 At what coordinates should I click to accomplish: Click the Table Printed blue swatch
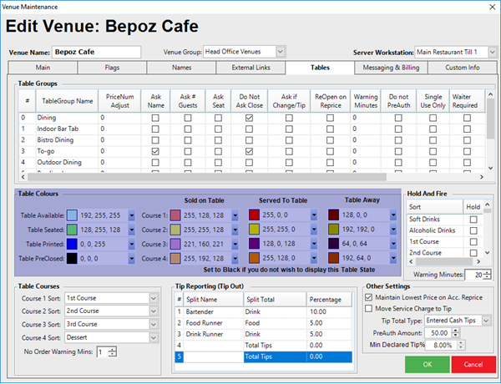72,244
